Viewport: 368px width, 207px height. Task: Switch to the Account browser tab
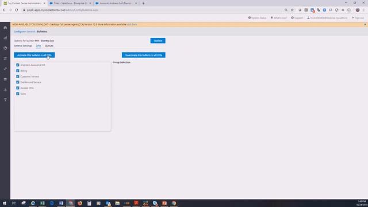tap(116, 3)
